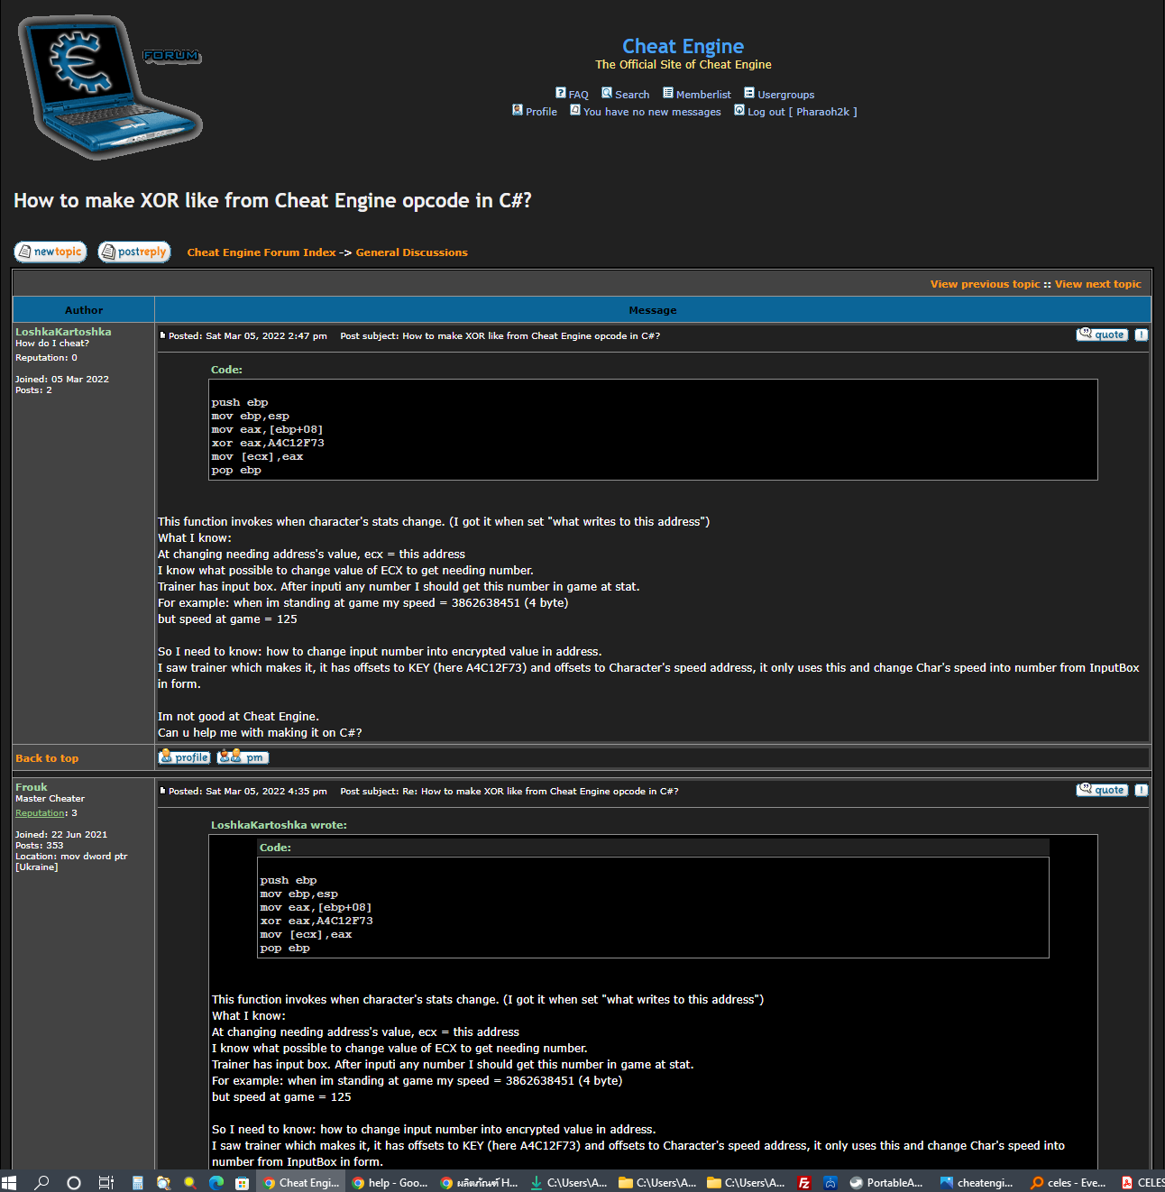This screenshot has width=1165, height=1192.
Task: Switch to 'celes - Eve...' taskbar window
Action: [x=1068, y=1182]
